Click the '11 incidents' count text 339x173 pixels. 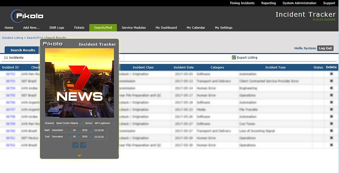[13, 58]
